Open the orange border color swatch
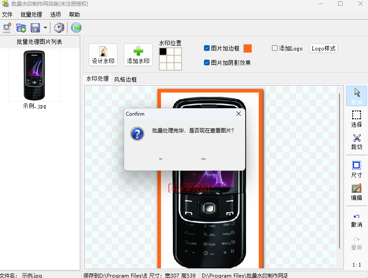Image resolution: width=368 pixels, height=278 pixels. [248, 48]
